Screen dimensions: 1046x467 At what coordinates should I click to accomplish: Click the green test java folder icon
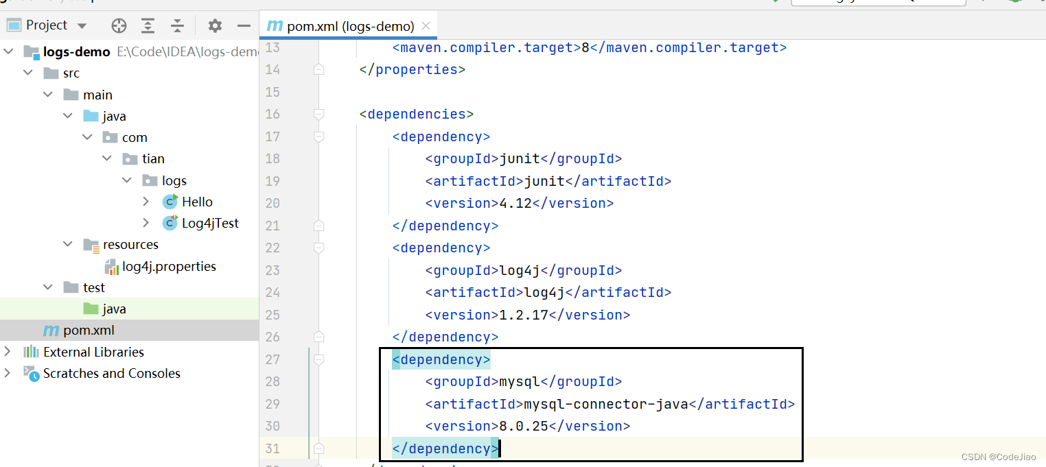coord(91,309)
